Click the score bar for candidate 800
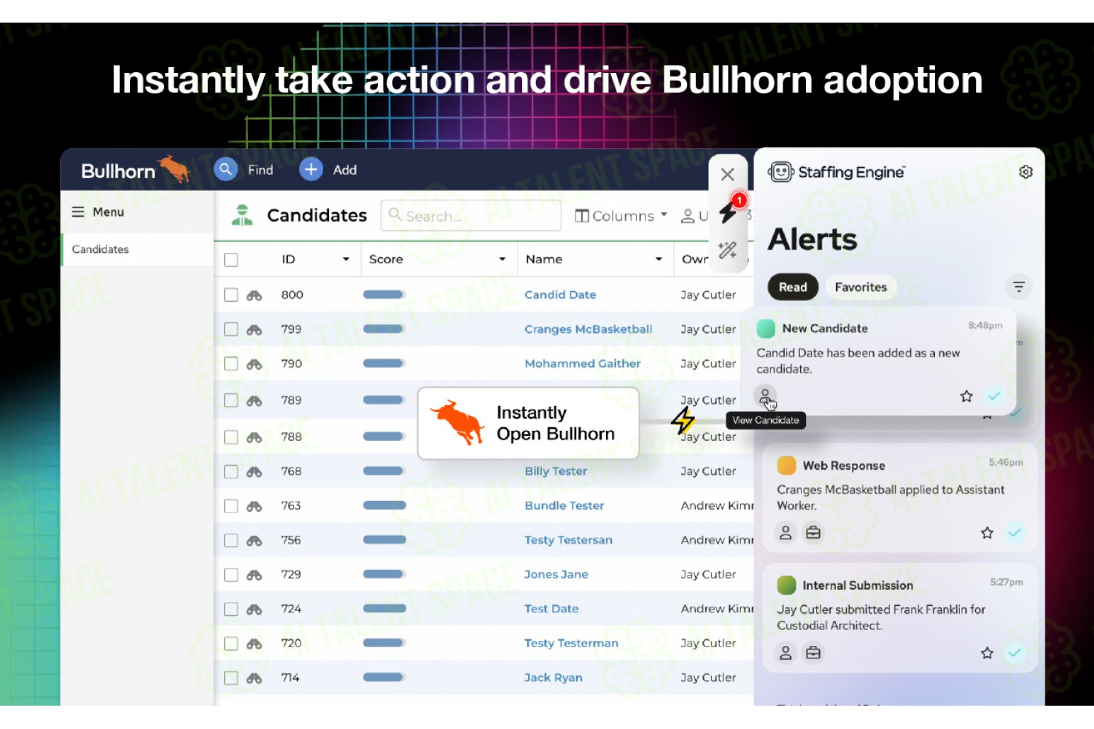This screenshot has height=729, width=1094. click(384, 295)
